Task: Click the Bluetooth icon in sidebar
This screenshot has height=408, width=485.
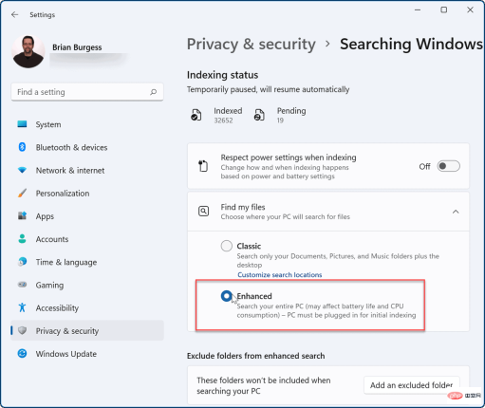Action: pos(22,147)
